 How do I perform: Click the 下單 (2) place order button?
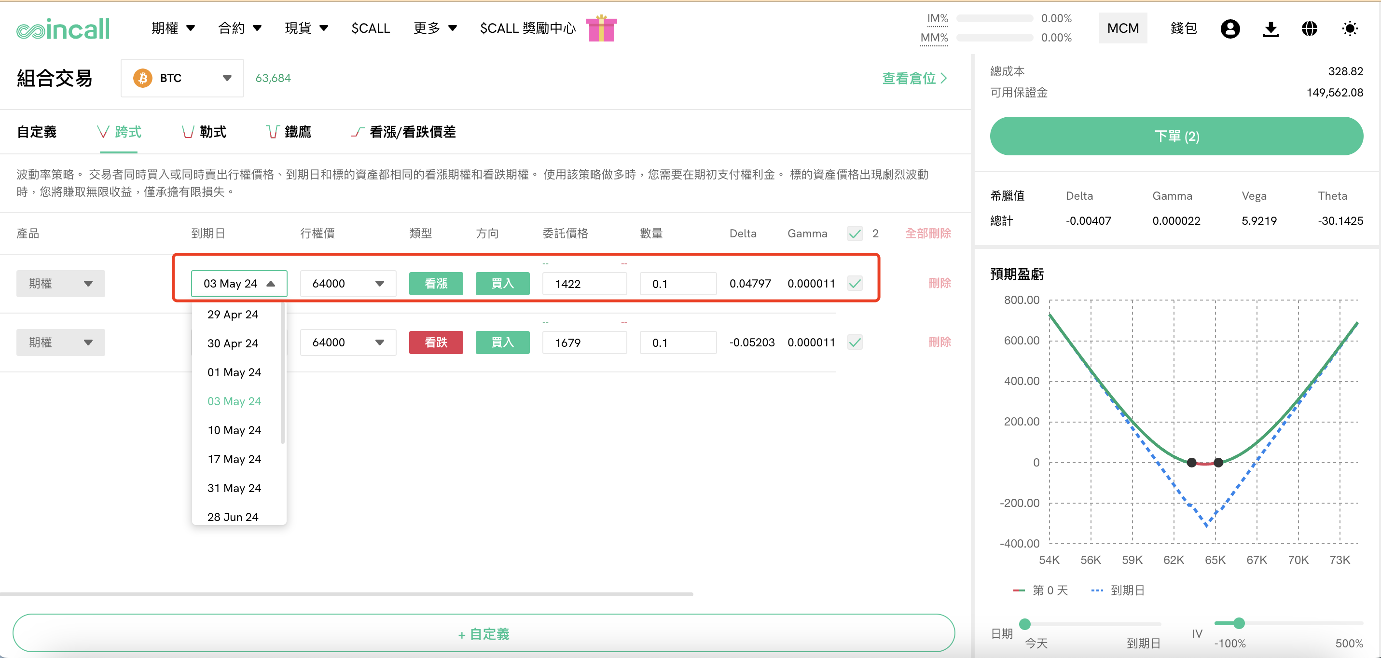[1176, 136]
